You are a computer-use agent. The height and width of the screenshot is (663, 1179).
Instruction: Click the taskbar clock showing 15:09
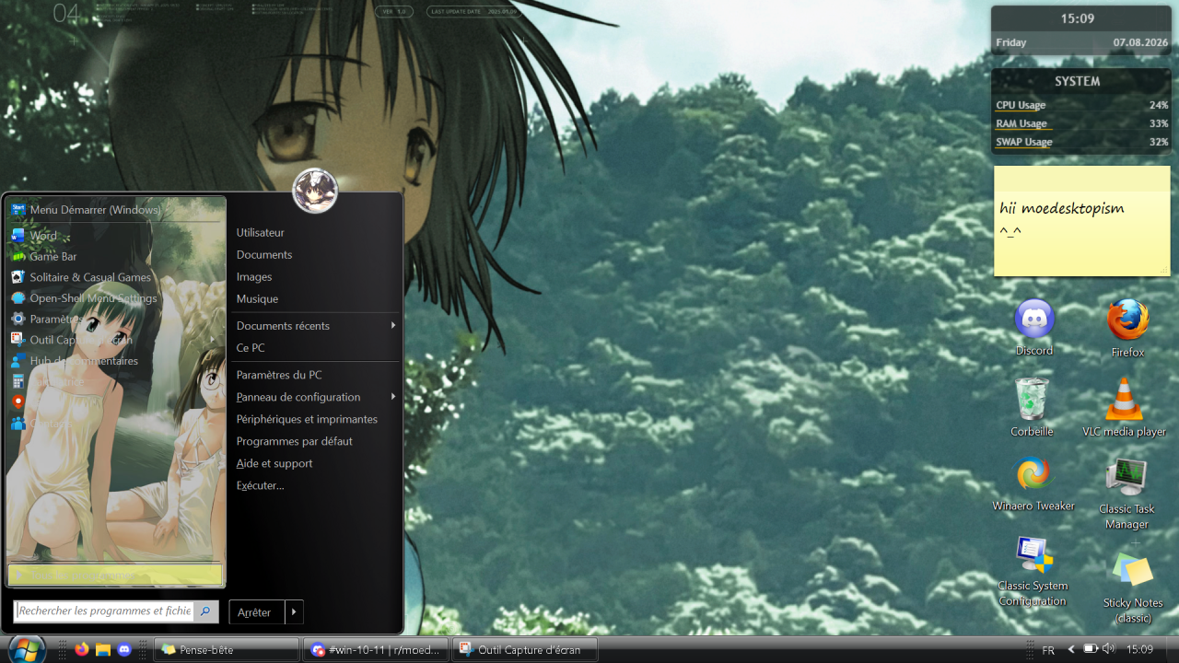click(1140, 649)
